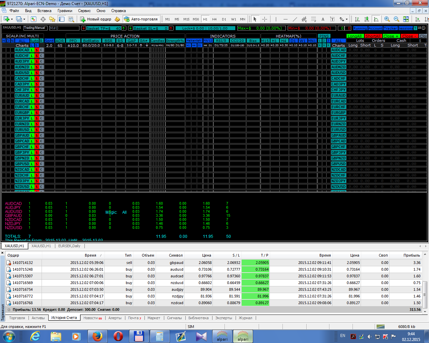The image size is (429, 343).
Task: Click the GA# down arrow
Action: 147,45
